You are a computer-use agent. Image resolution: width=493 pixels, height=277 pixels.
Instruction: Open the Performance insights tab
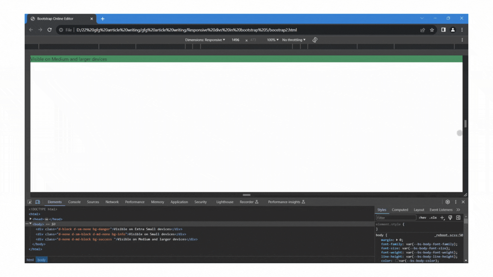coord(286,202)
